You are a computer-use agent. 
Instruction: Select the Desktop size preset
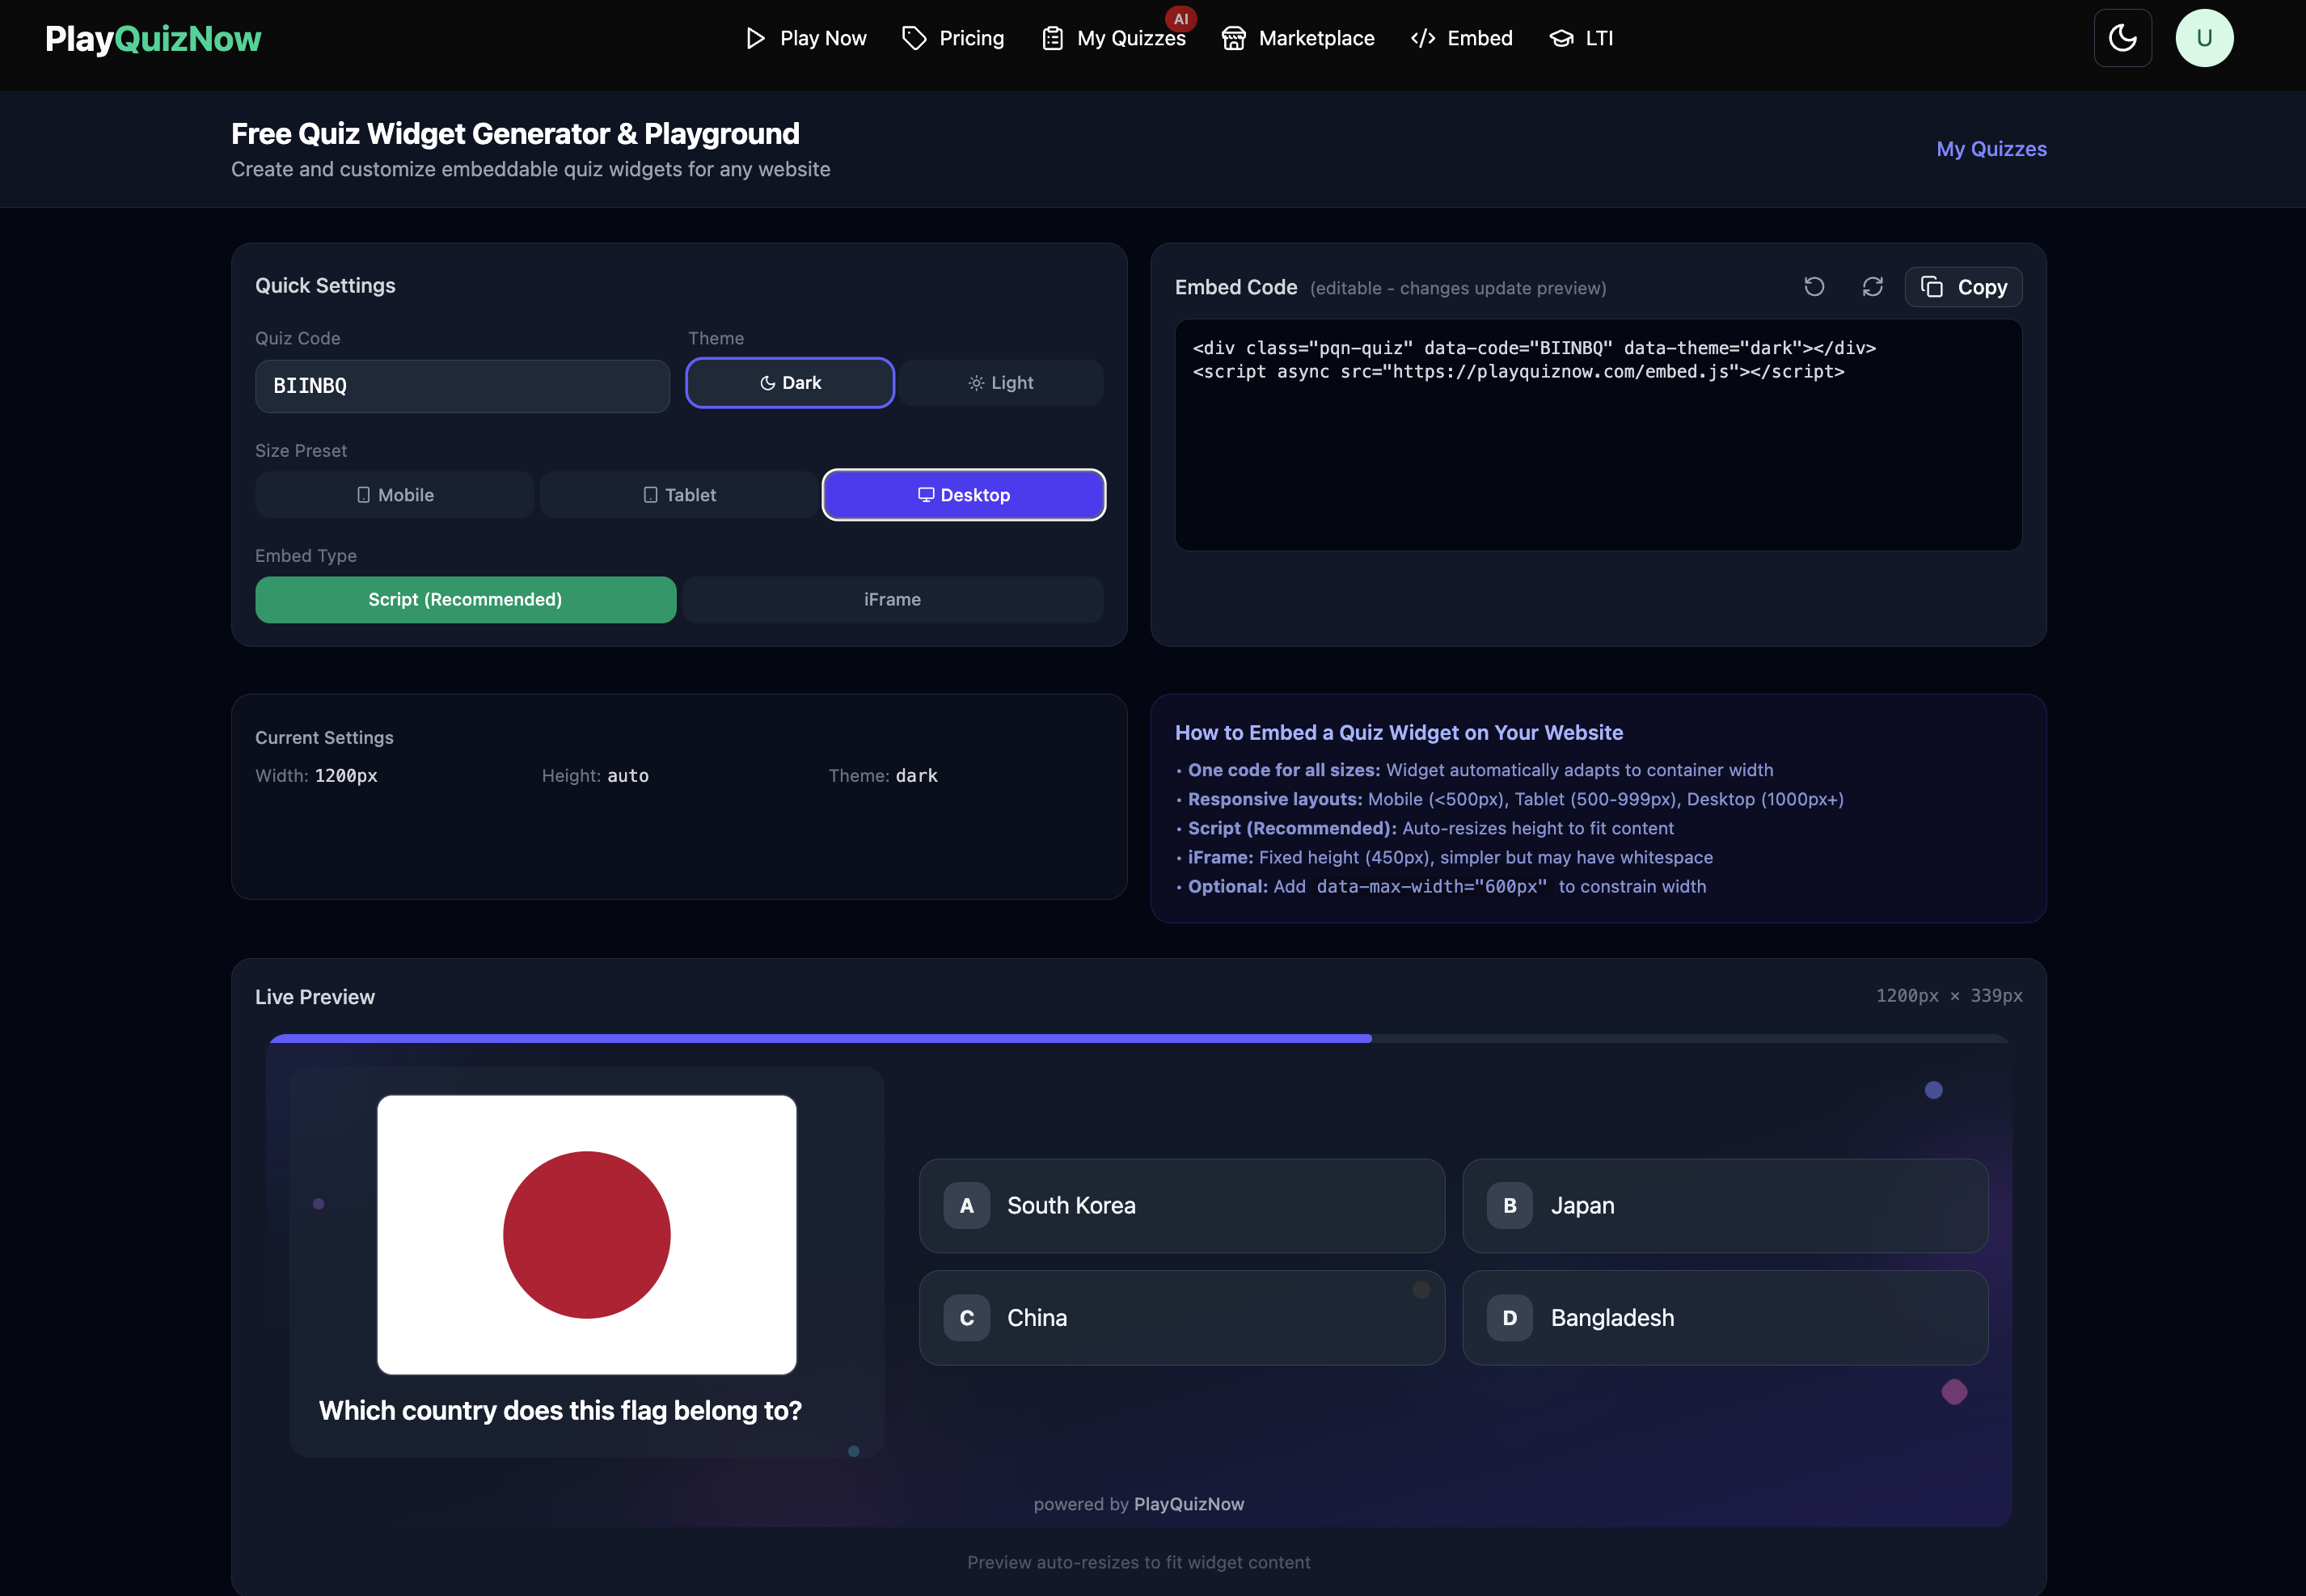click(962, 494)
